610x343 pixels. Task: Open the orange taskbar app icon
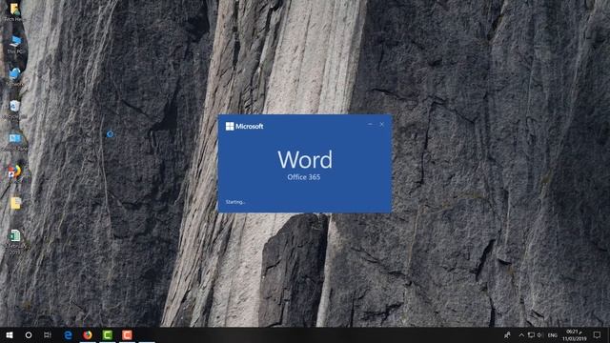(127, 334)
